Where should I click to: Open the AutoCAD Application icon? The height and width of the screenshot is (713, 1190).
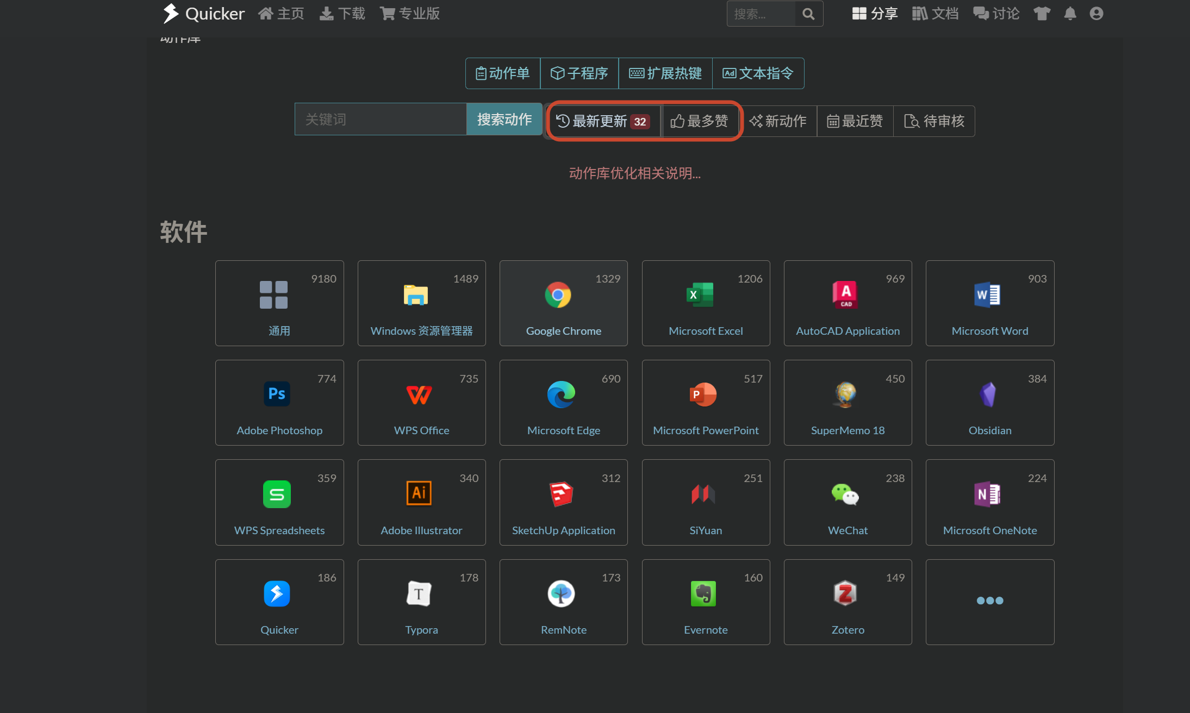tap(845, 295)
